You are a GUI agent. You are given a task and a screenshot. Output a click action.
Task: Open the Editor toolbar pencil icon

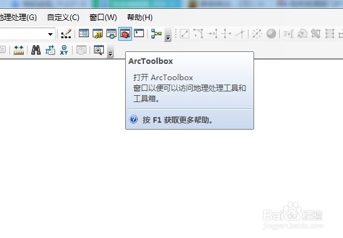66,34
